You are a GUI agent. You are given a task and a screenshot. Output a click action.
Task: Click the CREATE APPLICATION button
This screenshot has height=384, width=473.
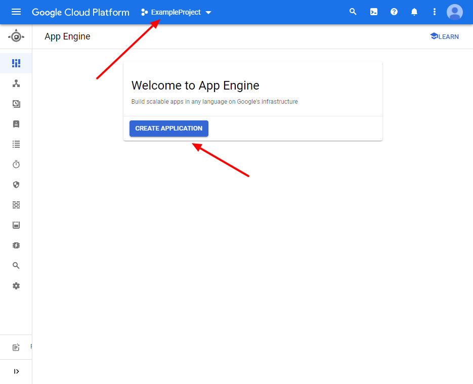coord(169,129)
